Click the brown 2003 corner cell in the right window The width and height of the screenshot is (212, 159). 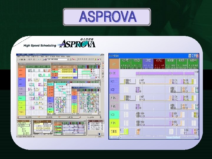pos(114,64)
